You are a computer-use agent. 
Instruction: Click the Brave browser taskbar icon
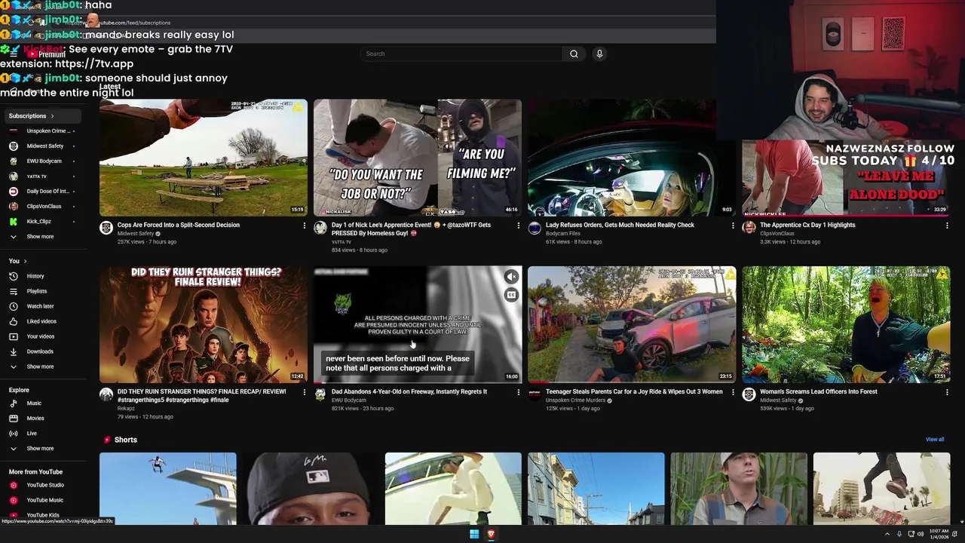click(491, 534)
